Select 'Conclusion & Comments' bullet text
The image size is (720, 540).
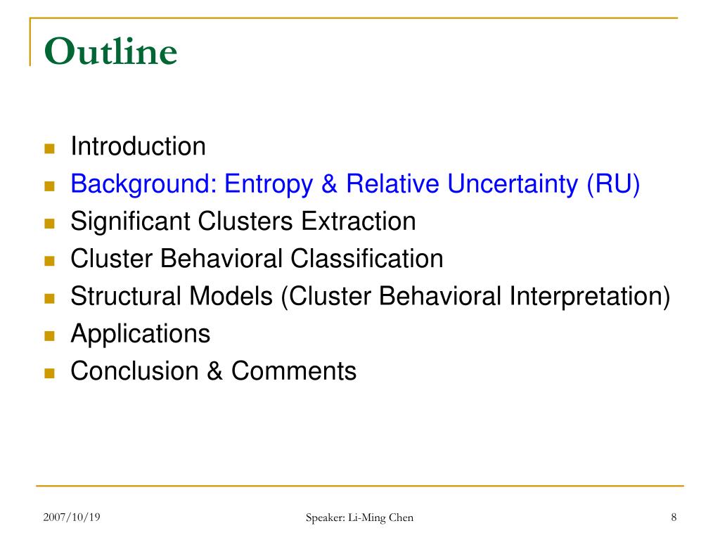click(214, 371)
